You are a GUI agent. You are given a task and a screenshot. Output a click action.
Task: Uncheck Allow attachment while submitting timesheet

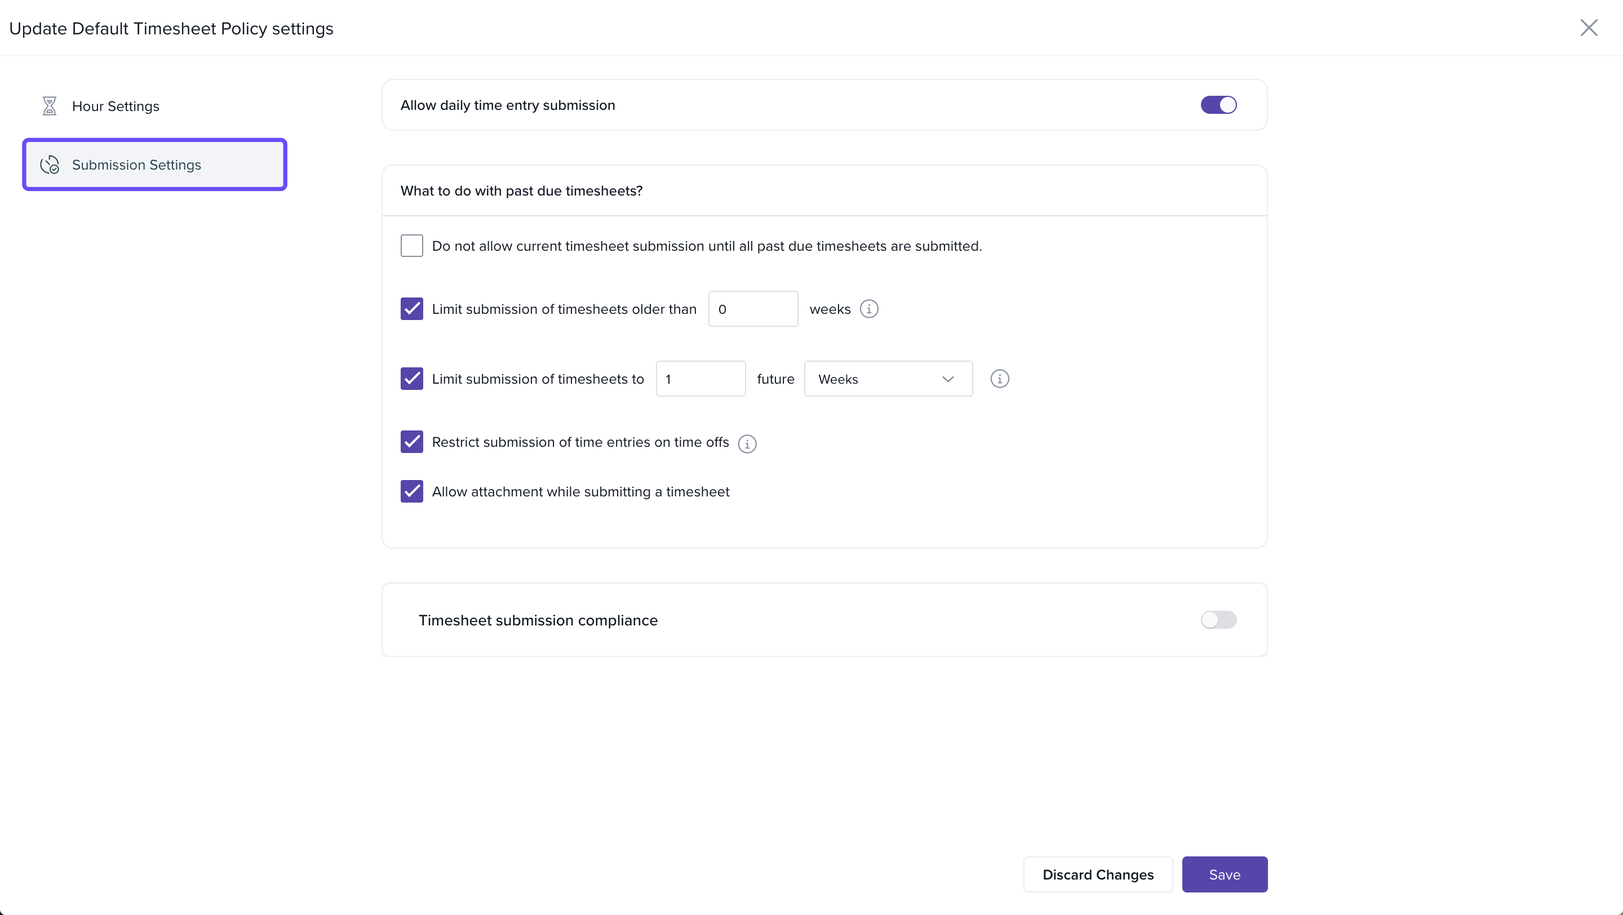pos(411,491)
